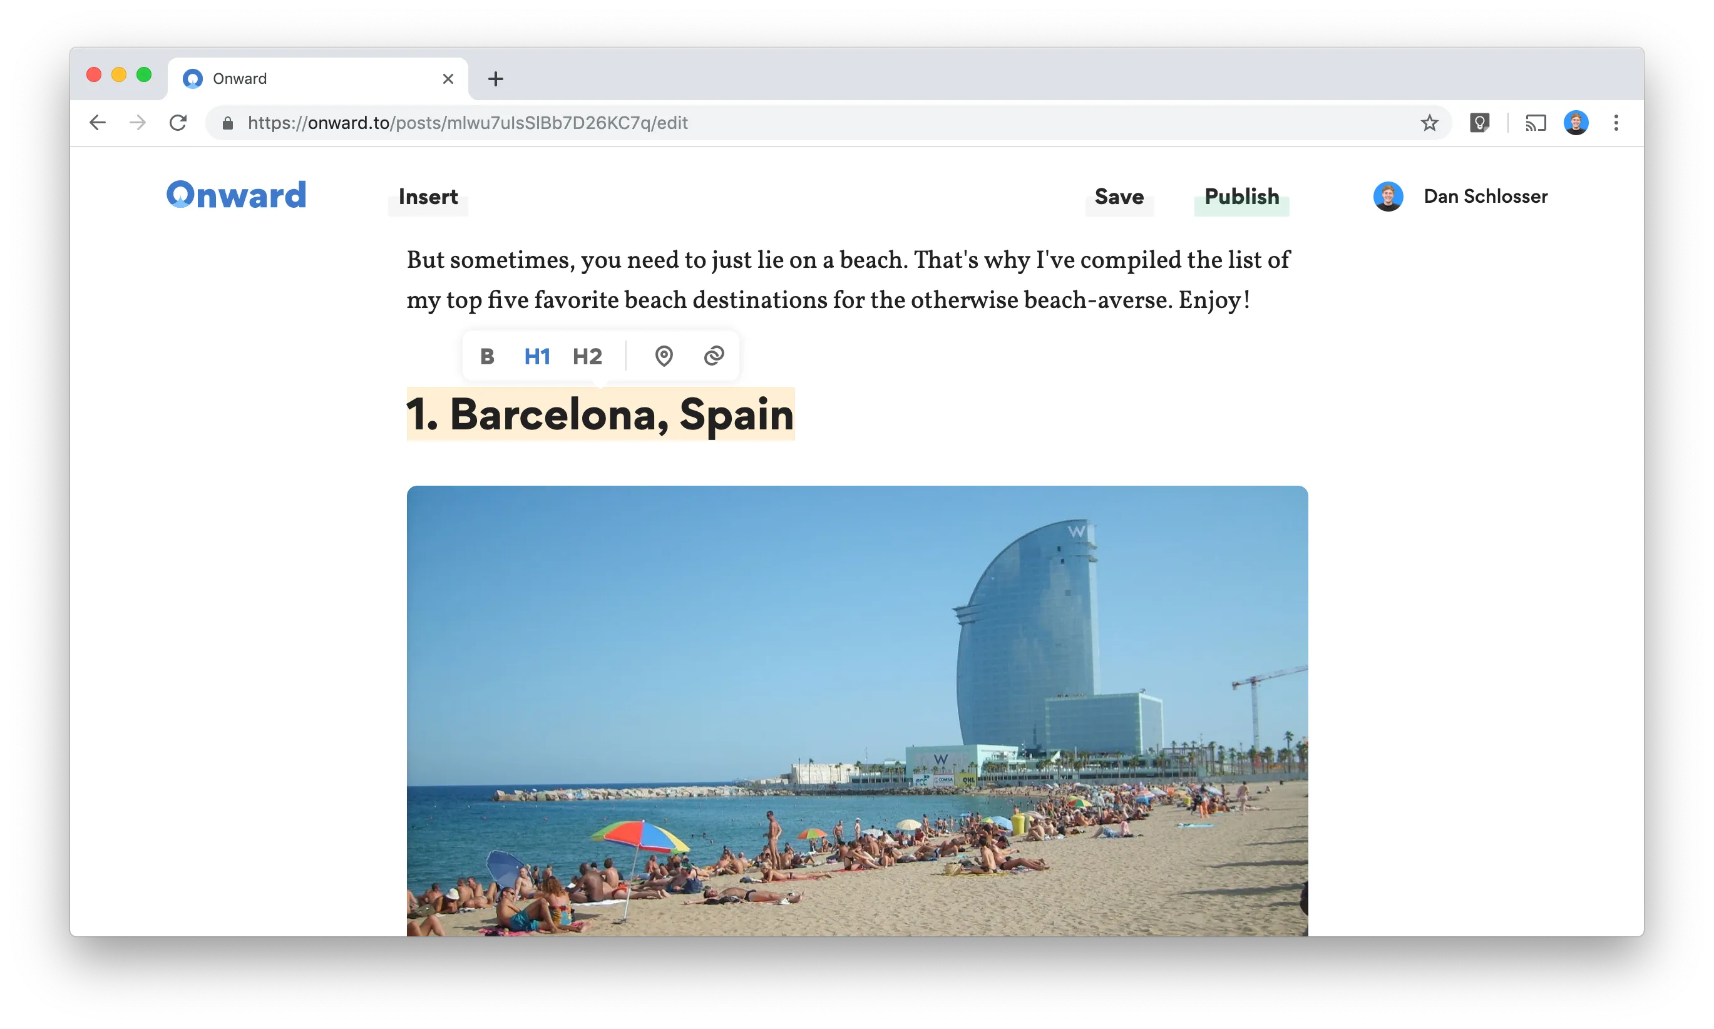Reload the page
1714x1029 pixels.
178,123
